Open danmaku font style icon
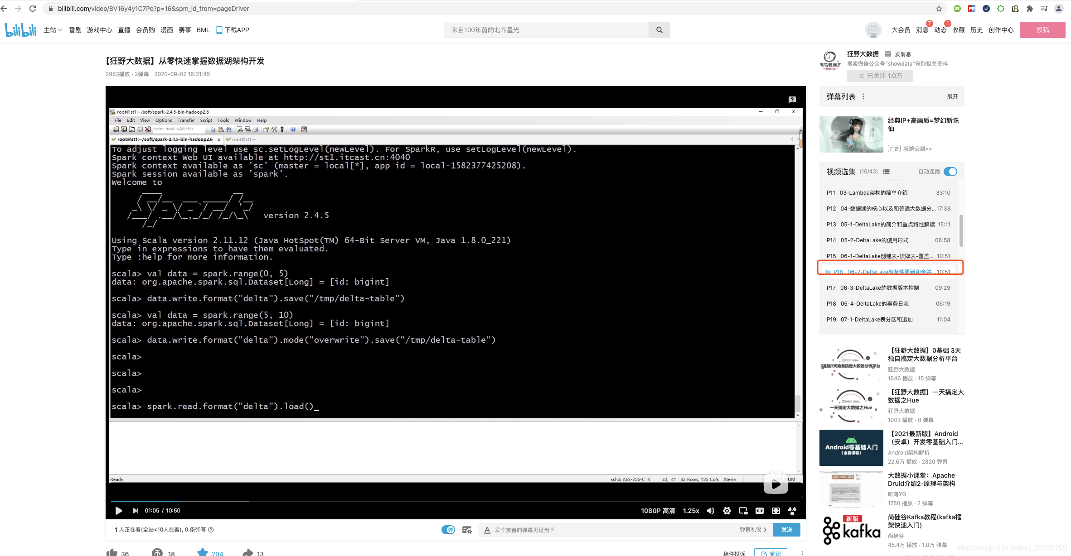 pyautogui.click(x=487, y=530)
